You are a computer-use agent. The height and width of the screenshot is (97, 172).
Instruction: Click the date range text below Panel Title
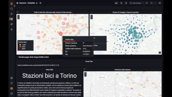[38, 65]
